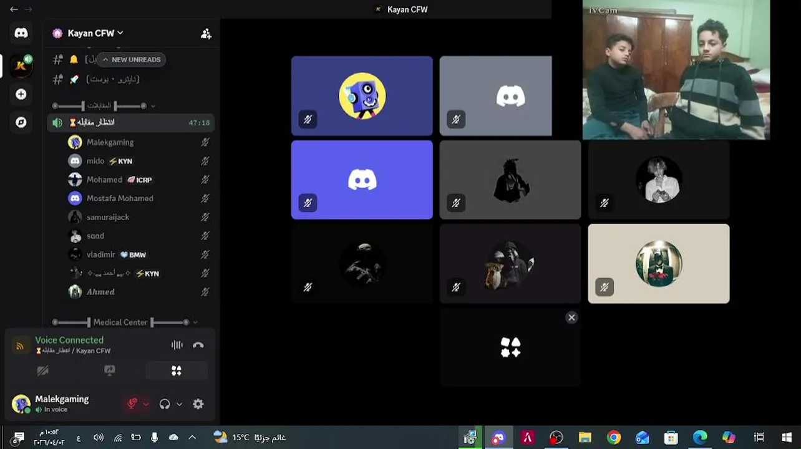The height and width of the screenshot is (449, 801).
Task: Select the Kayan server icon in sidebar
Action: point(21,65)
